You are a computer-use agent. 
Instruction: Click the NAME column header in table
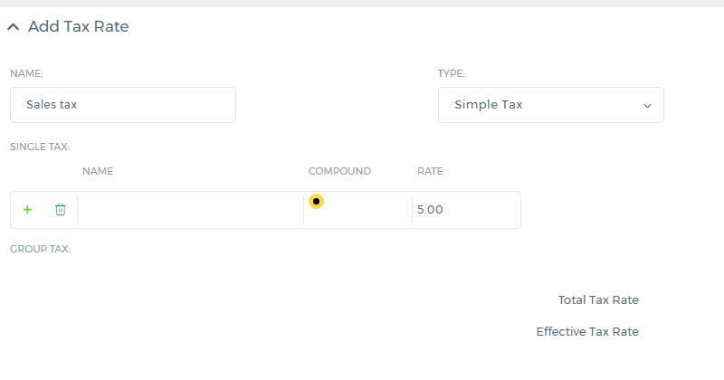click(x=98, y=171)
